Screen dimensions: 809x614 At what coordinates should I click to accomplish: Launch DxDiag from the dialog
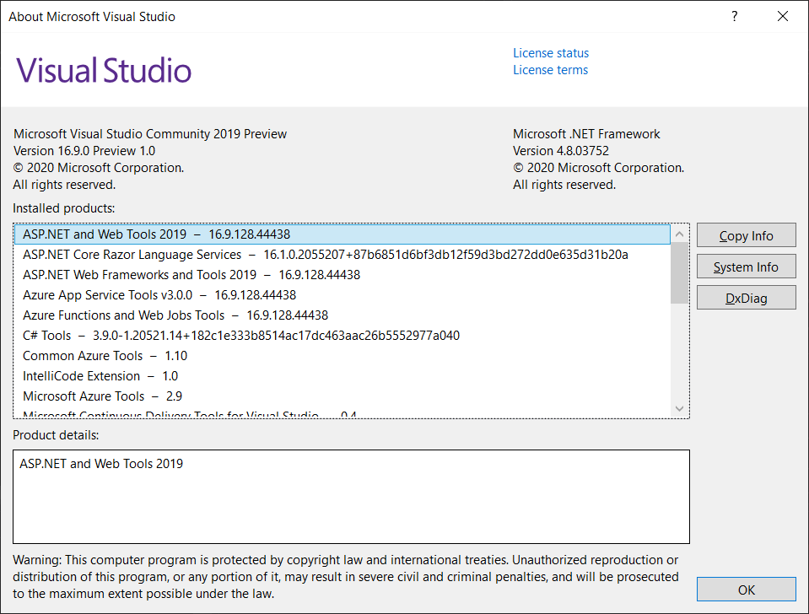click(746, 298)
